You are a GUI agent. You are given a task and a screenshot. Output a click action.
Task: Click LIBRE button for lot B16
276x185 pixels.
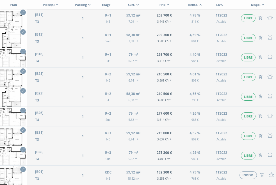pos(248,57)
